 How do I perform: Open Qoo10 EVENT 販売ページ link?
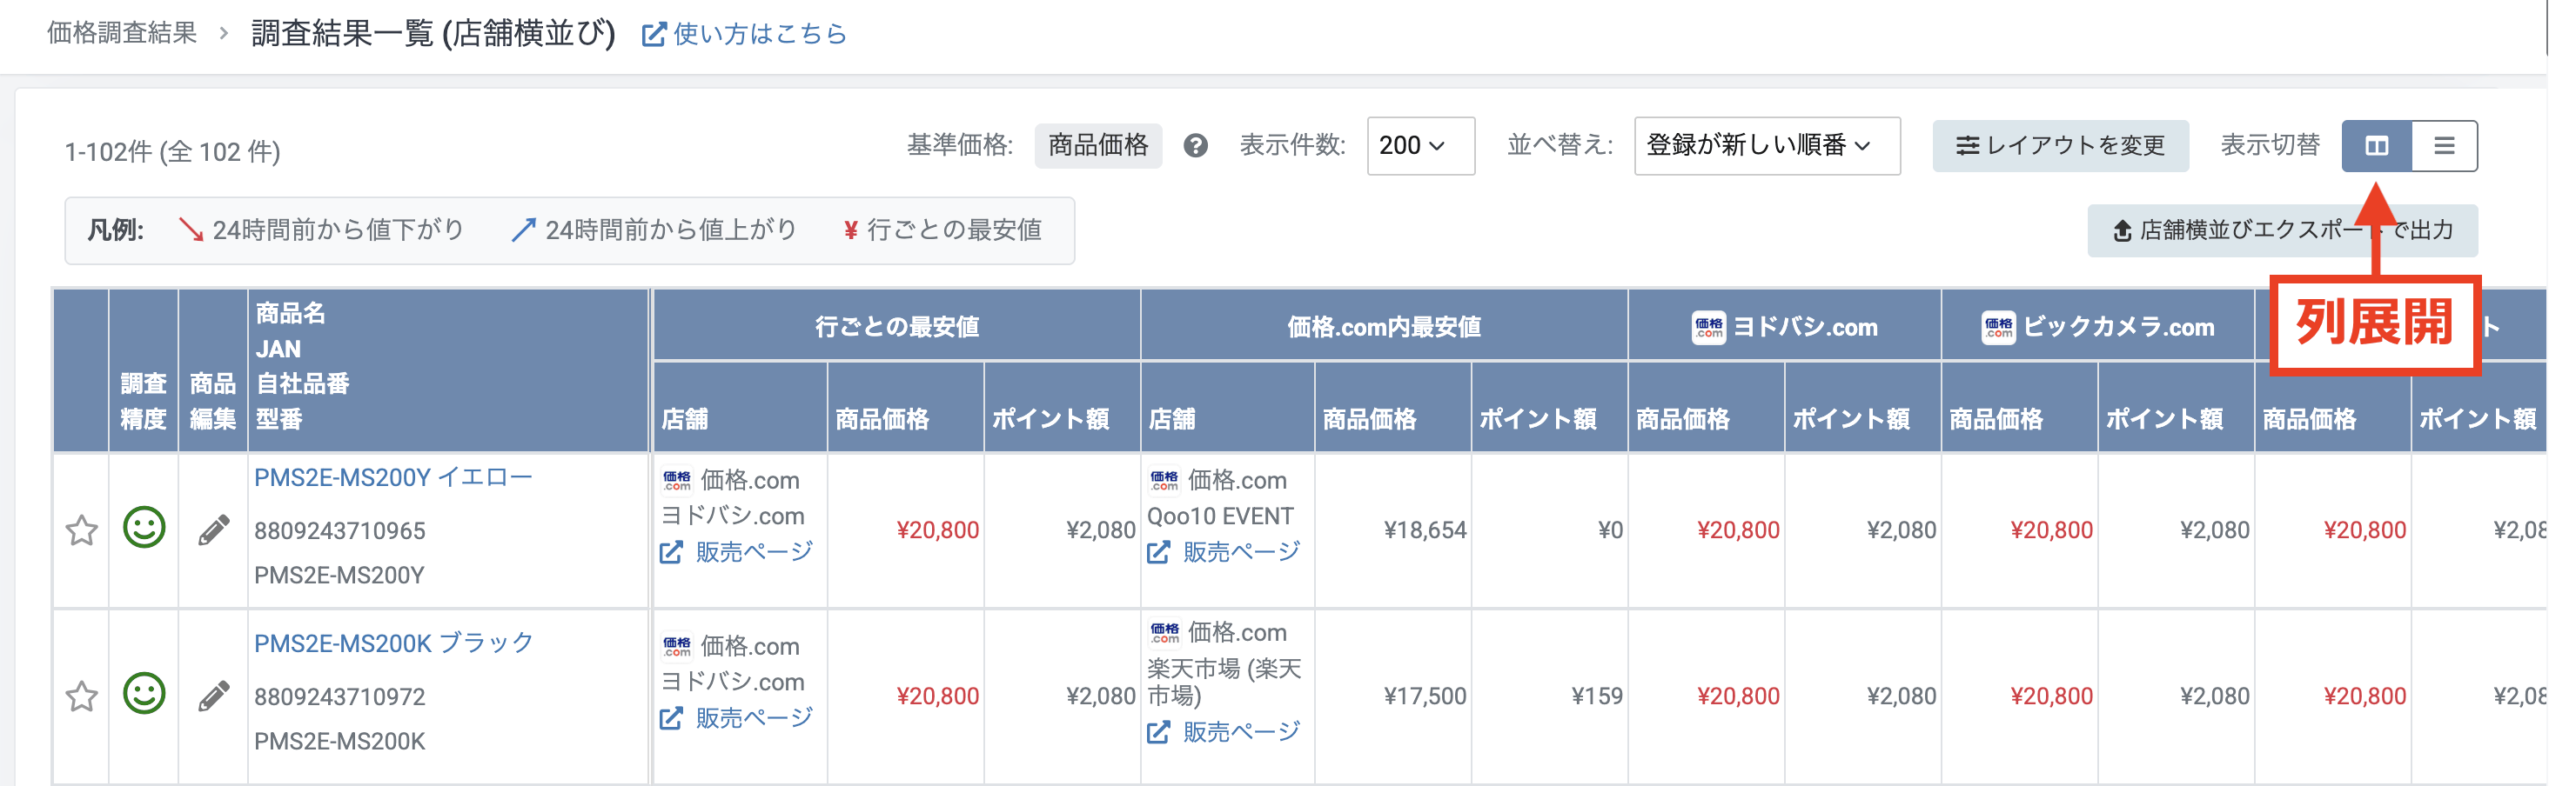point(1224,552)
